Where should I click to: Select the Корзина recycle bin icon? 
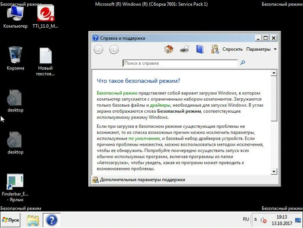16,59
